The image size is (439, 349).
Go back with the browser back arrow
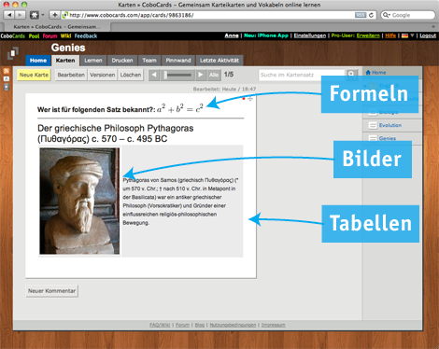pos(9,15)
